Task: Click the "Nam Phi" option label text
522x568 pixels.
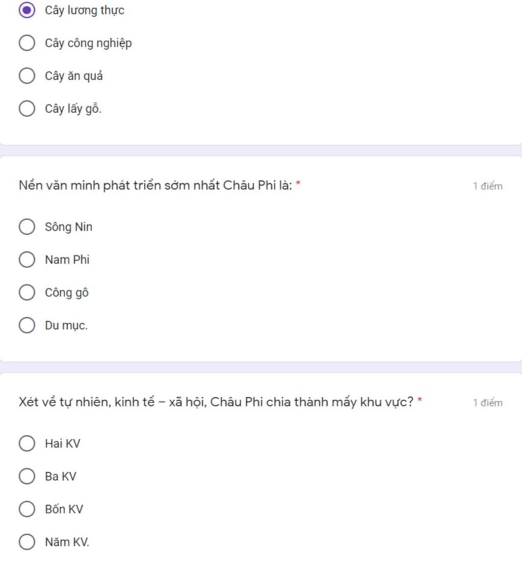Action: pos(67,260)
